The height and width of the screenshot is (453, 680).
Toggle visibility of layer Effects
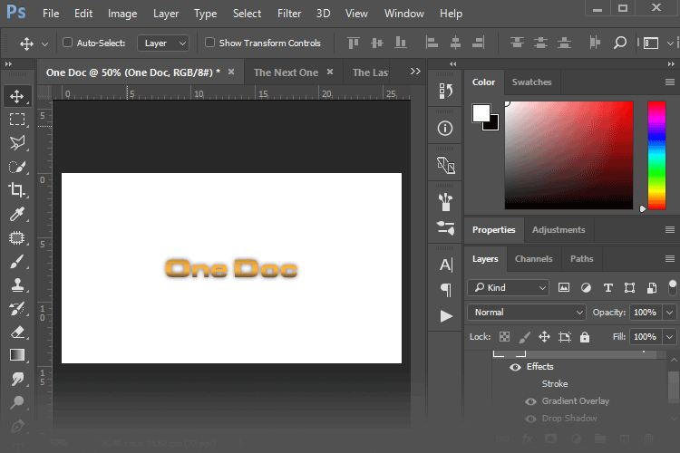tap(515, 367)
